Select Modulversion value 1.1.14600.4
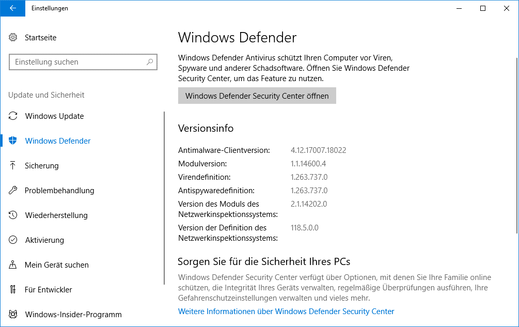The image size is (519, 327). pyautogui.click(x=308, y=163)
